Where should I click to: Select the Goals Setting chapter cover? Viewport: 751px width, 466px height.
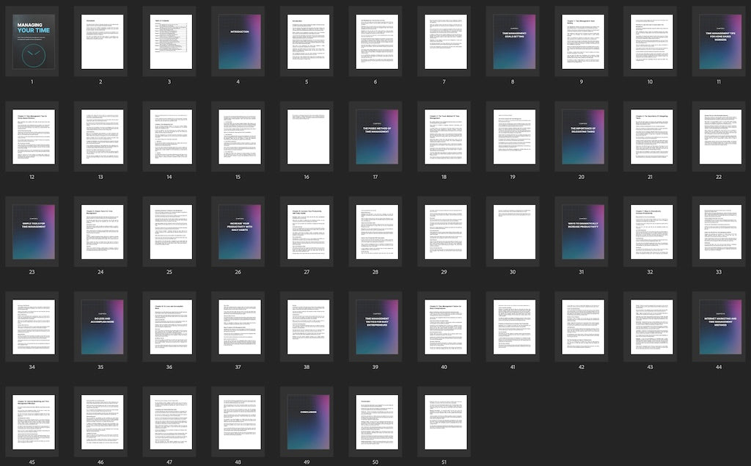point(513,43)
